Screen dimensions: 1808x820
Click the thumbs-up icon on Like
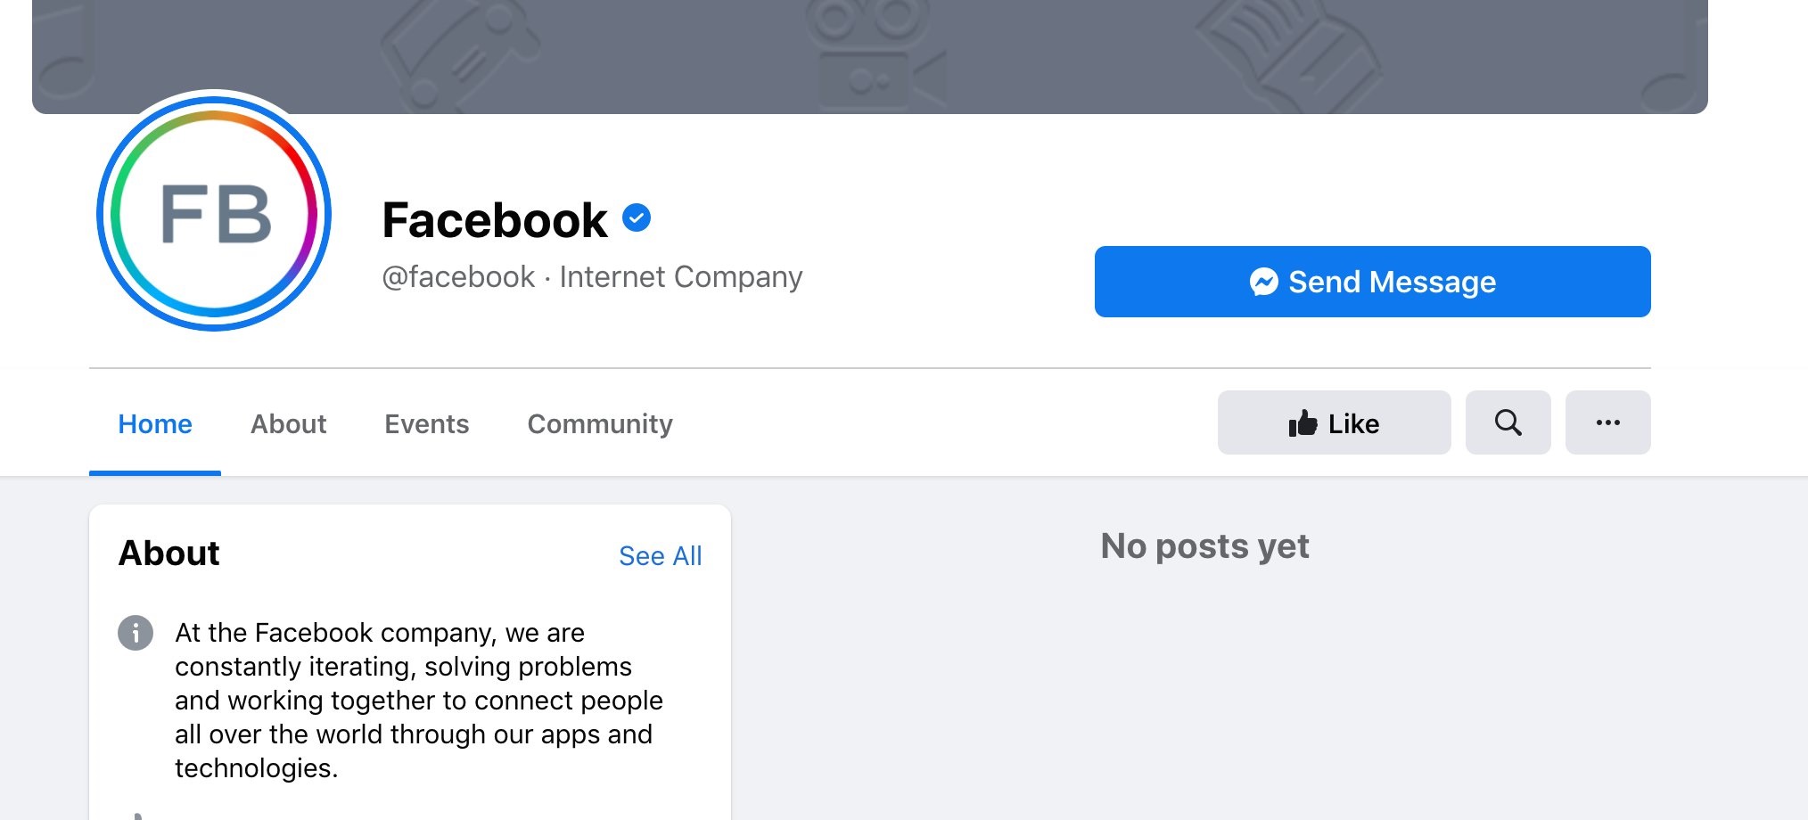click(x=1303, y=423)
